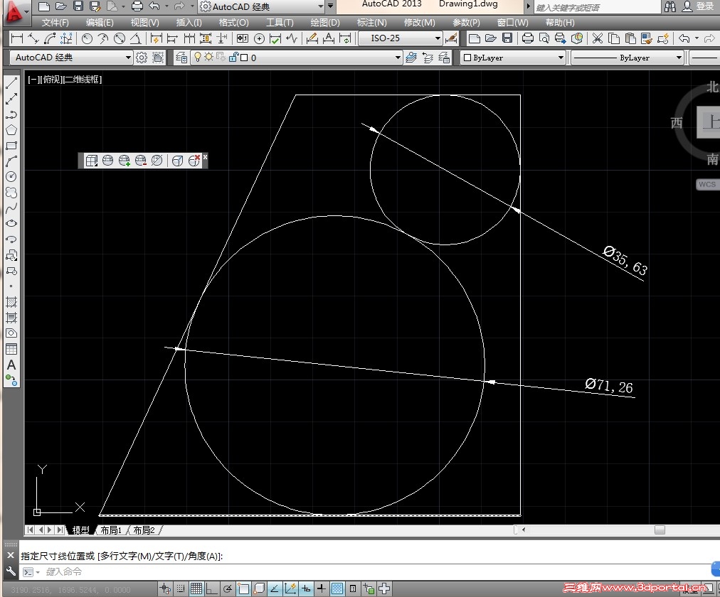Expand the undo history arrow in Quick Access
This screenshot has width=720, height=597.
click(166, 6)
